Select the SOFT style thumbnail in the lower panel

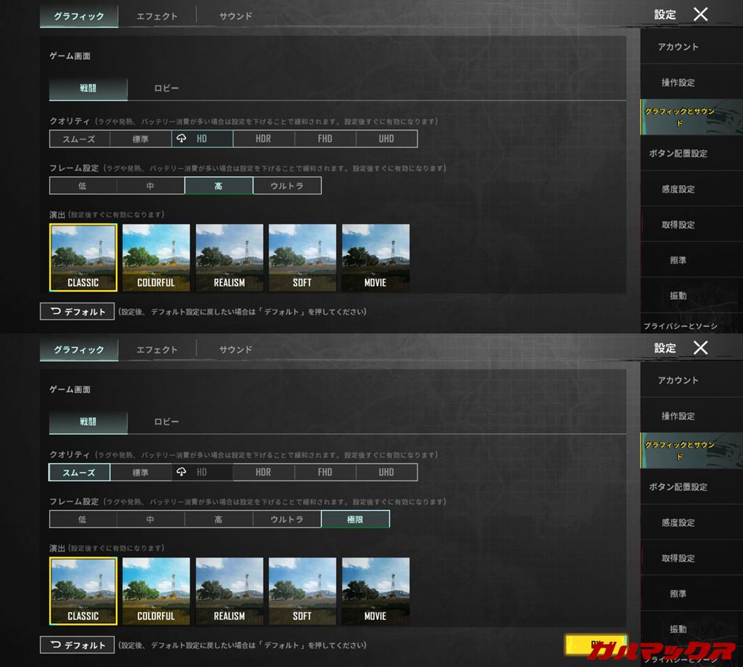(x=302, y=591)
